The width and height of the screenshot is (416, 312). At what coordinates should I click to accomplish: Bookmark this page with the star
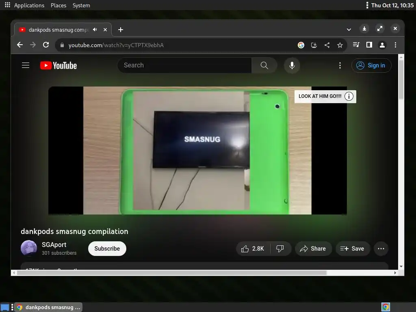(340, 45)
